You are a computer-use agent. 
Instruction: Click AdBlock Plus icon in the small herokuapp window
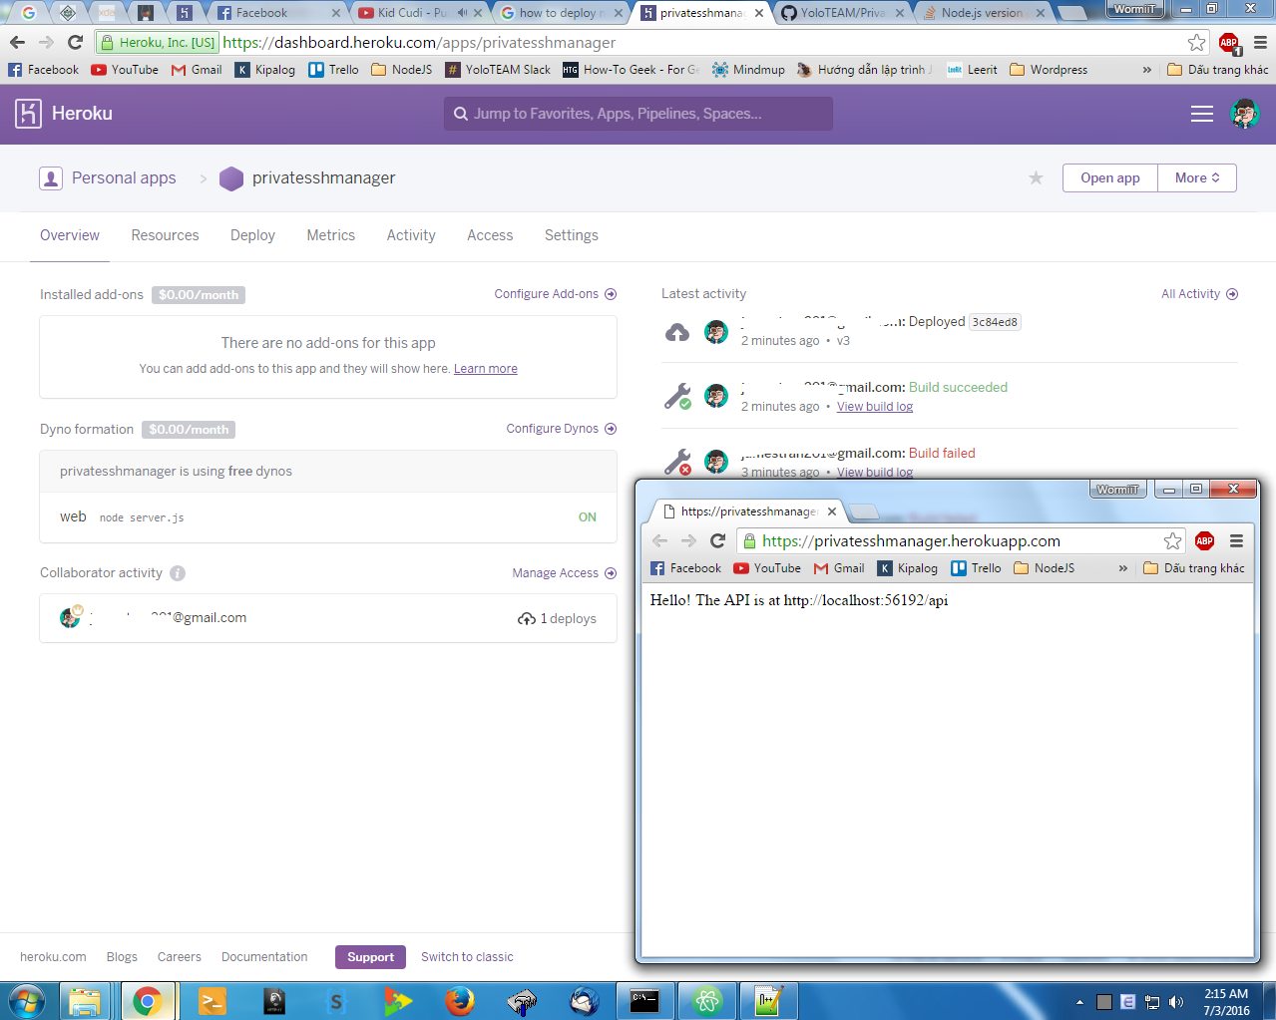tap(1204, 541)
